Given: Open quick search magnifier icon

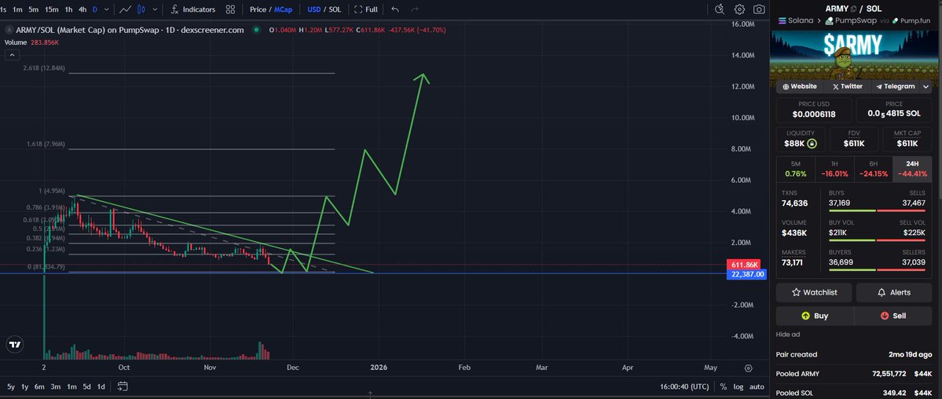Looking at the screenshot, I should 720,9.
